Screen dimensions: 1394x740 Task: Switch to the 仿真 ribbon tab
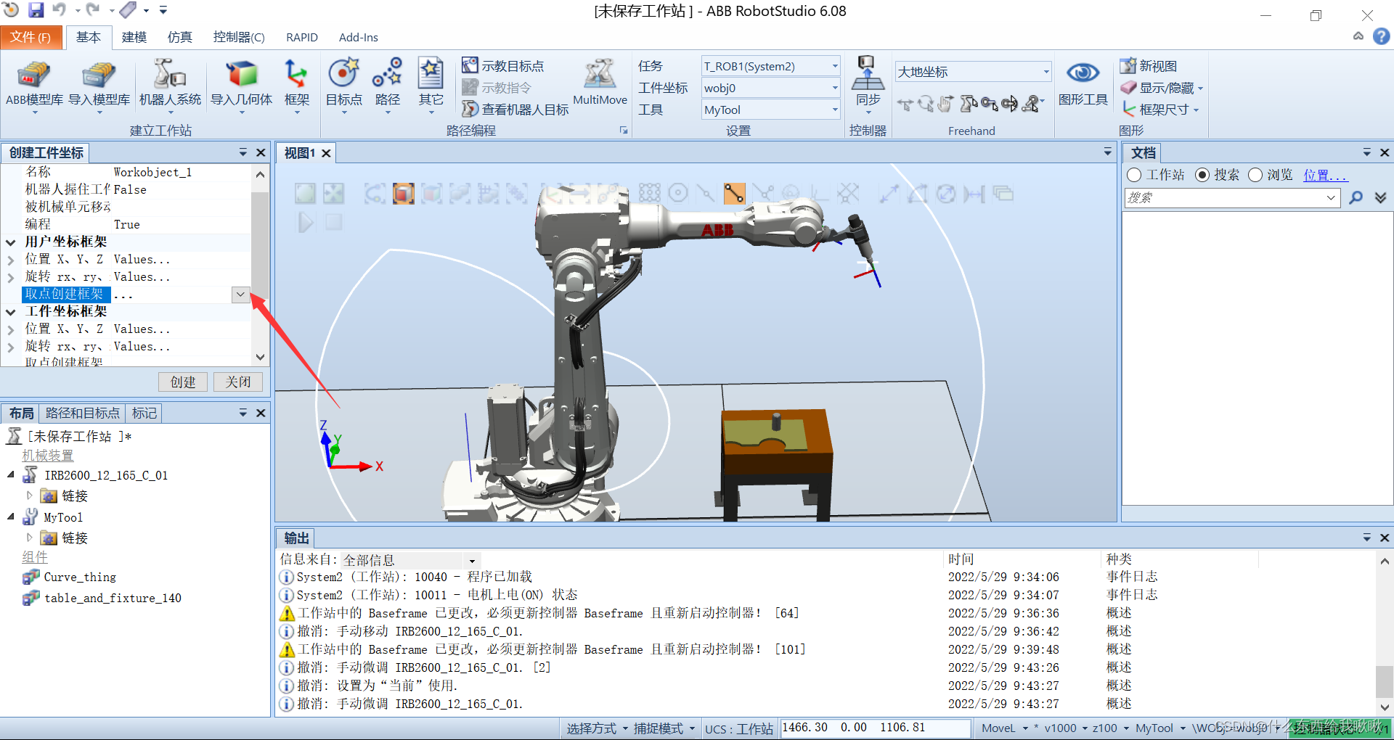(179, 37)
